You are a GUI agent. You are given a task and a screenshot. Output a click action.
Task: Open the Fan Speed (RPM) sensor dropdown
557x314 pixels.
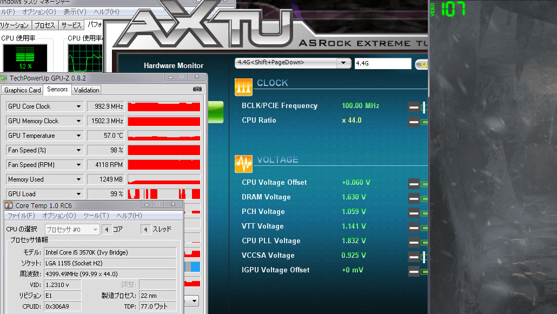(x=78, y=164)
